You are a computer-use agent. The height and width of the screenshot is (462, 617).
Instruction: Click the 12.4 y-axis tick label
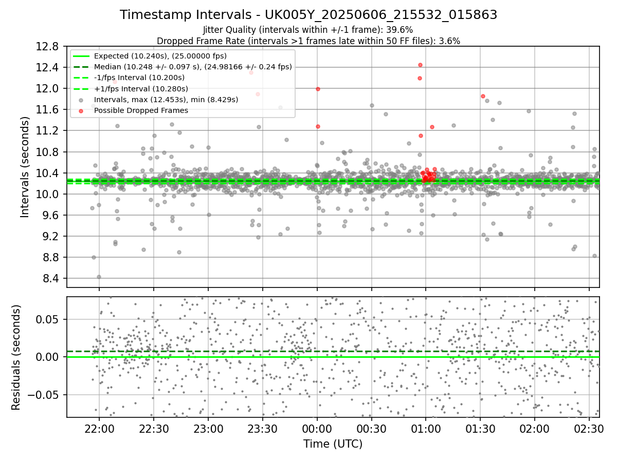click(x=47, y=67)
